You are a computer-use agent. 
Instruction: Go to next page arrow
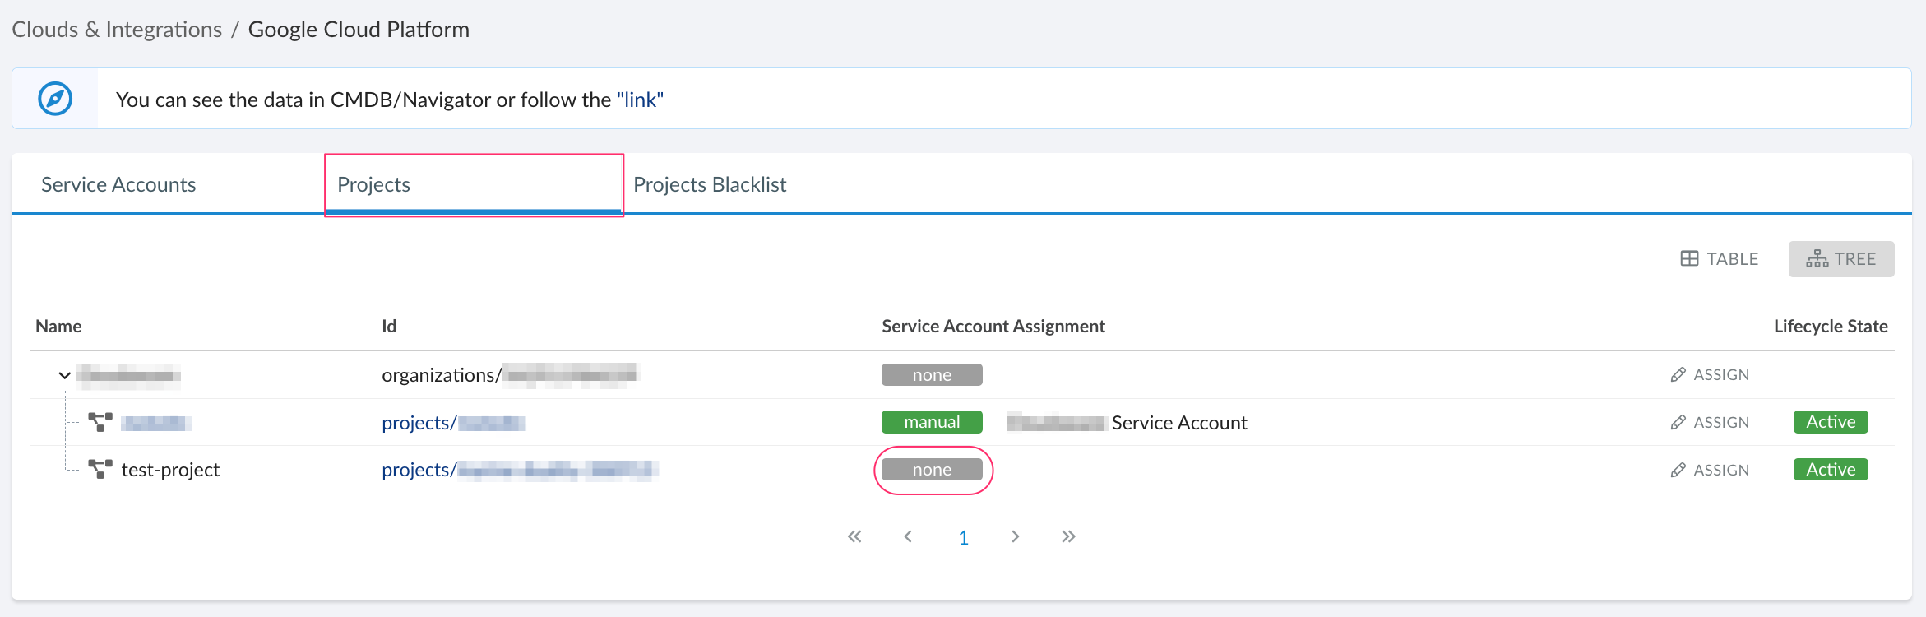point(1016,537)
